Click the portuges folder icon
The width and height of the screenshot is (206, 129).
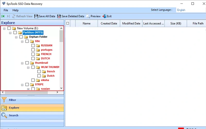pyautogui.click(x=38, y=50)
